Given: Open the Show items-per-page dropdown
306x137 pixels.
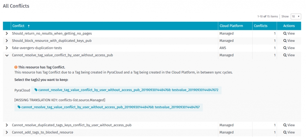Looking at the screenshot, I should (x=296, y=16).
